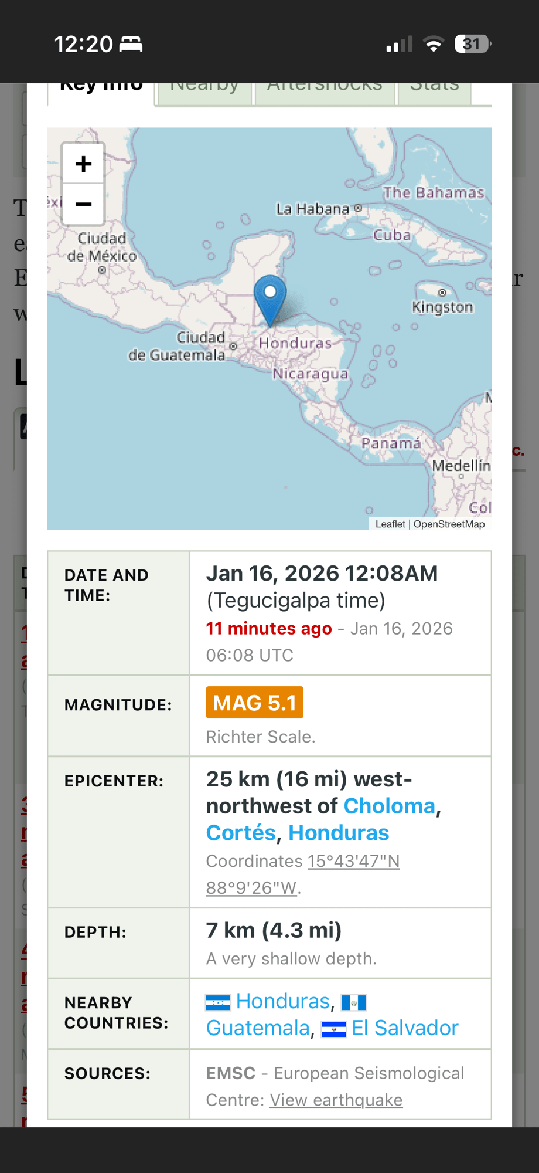Open the Leaflet attribution link
This screenshot has width=539, height=1173.
(x=390, y=524)
